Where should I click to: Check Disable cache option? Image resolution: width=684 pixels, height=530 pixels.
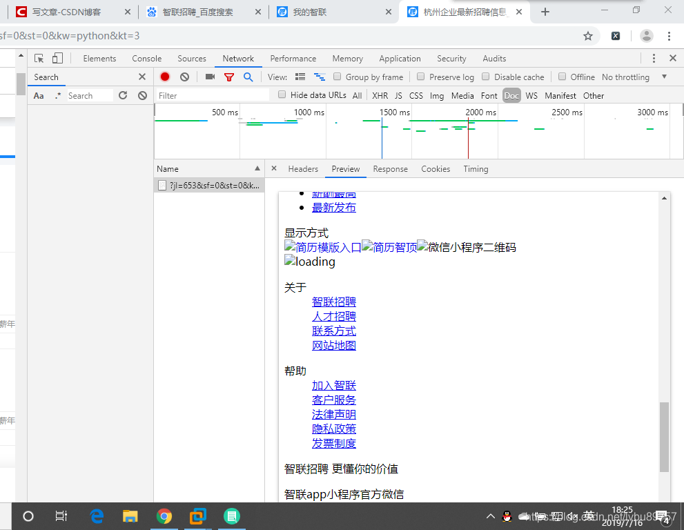point(485,77)
